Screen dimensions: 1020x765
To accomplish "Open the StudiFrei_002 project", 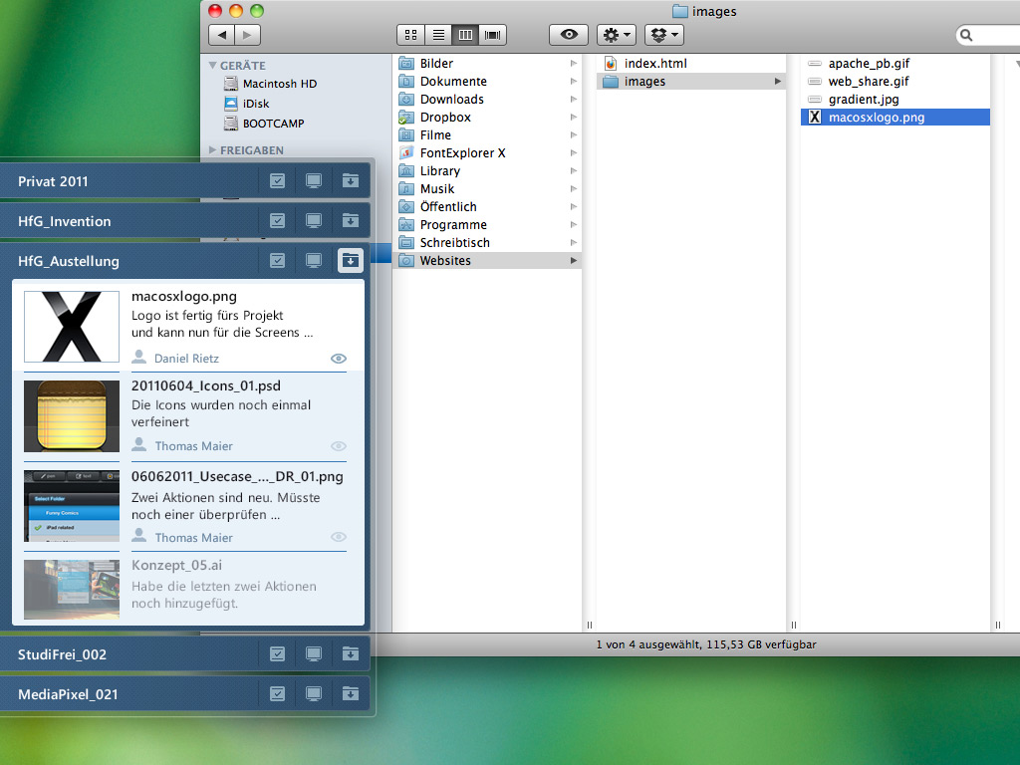I will coord(62,654).
